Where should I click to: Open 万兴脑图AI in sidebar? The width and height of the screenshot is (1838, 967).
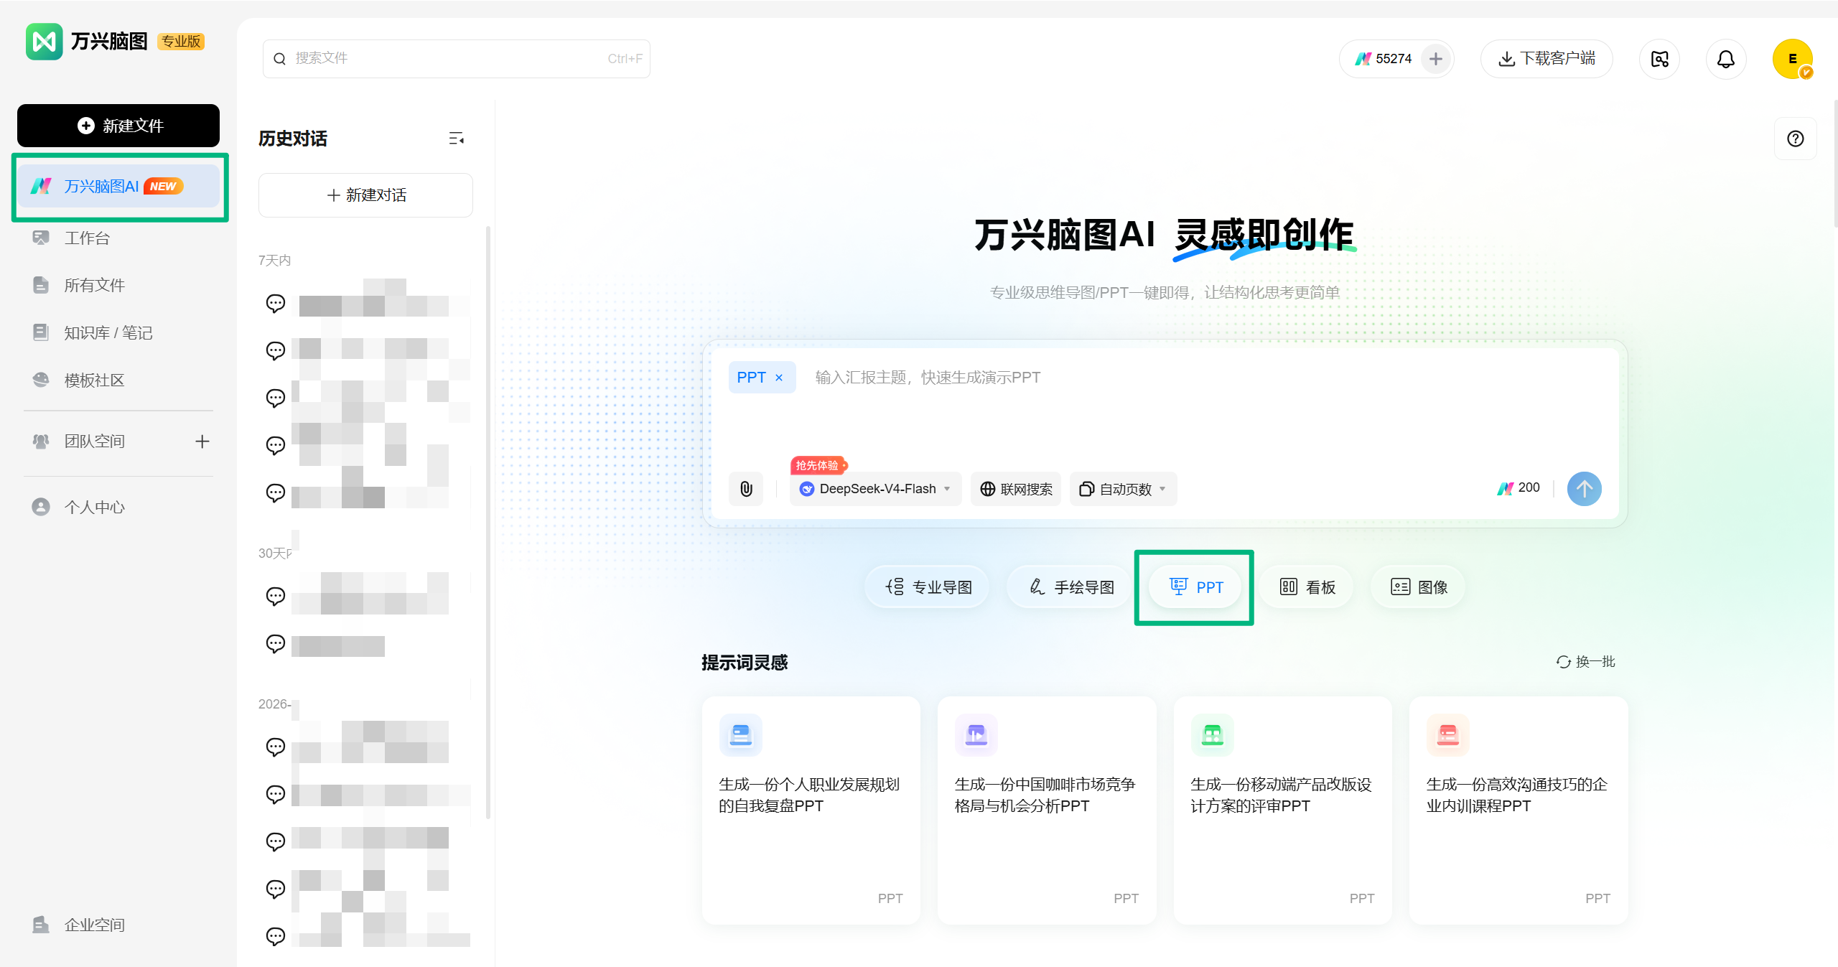(x=118, y=186)
